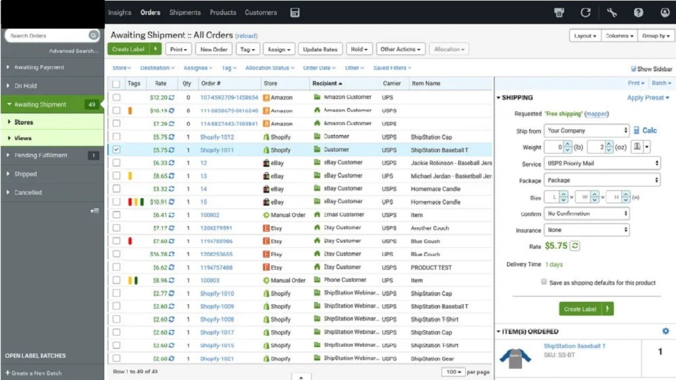This screenshot has height=380, width=676.
Task: Open the Apply Preset dropdown
Action: 648,98
